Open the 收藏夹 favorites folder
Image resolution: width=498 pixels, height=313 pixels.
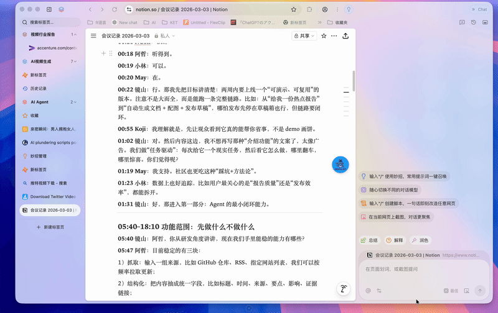tap(337, 22)
